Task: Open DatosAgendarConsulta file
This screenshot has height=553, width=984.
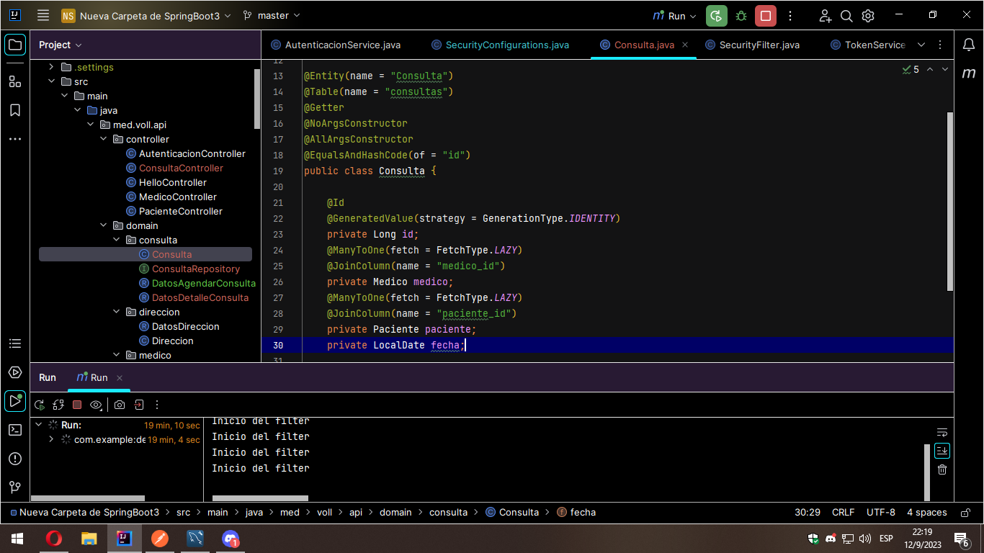Action: tap(204, 283)
